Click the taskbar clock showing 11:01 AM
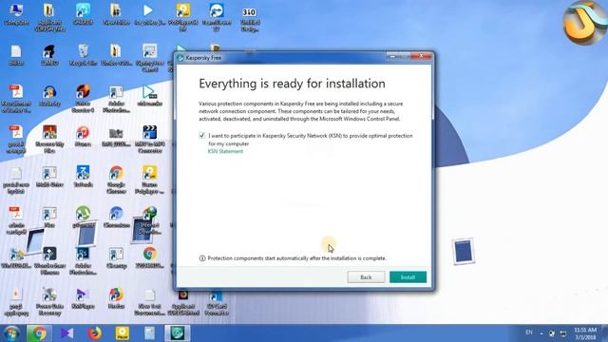Viewport: 608px width, 342px height. click(x=585, y=333)
